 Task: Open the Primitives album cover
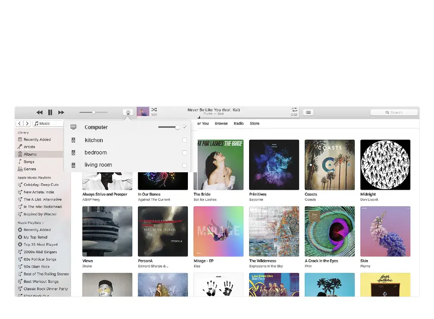274,165
